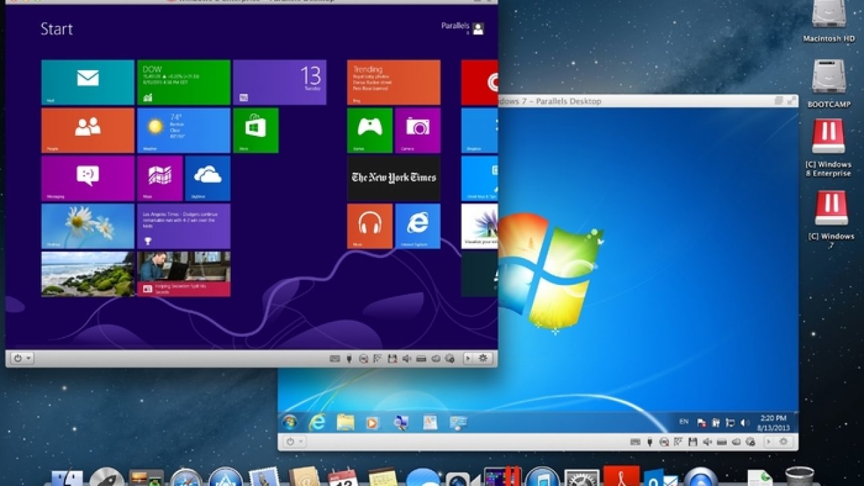Launch Internet Explorer from Windows 7 taskbar
Viewport: 864px width, 486px height.
click(x=317, y=423)
